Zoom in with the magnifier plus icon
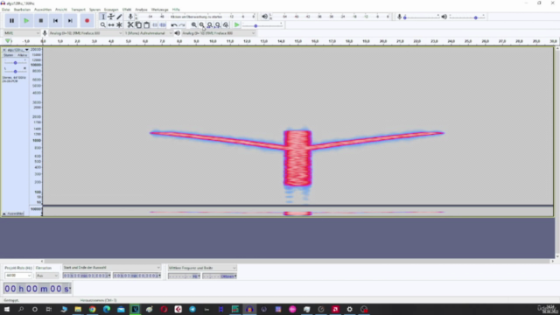This screenshot has width=560, height=315. click(193, 25)
